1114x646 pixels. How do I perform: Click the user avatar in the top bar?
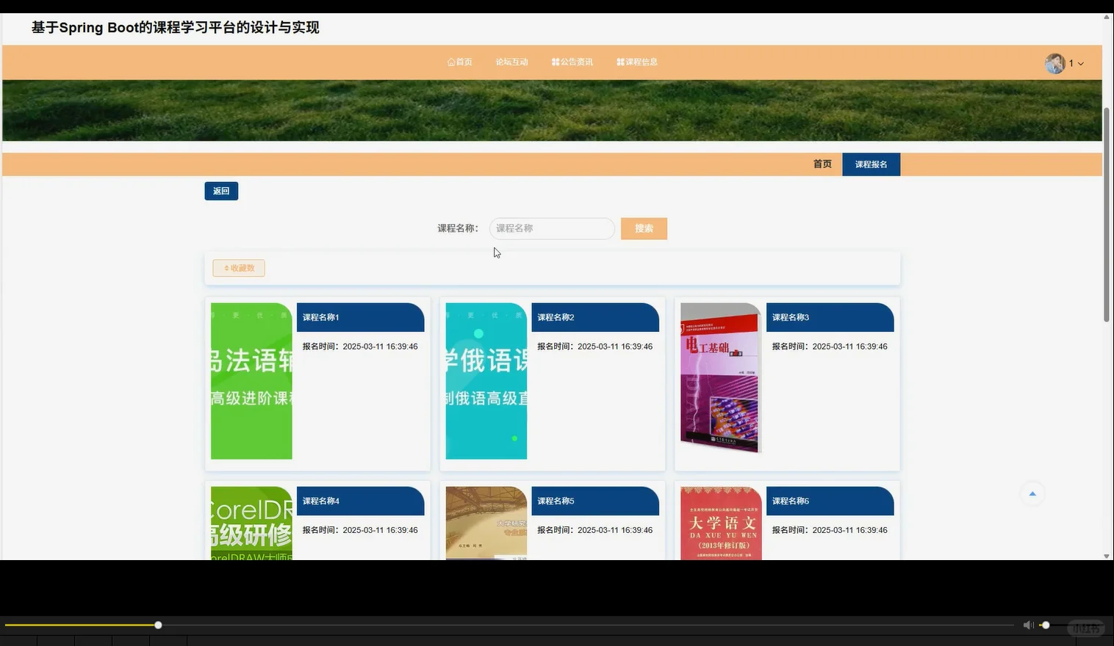pos(1054,62)
